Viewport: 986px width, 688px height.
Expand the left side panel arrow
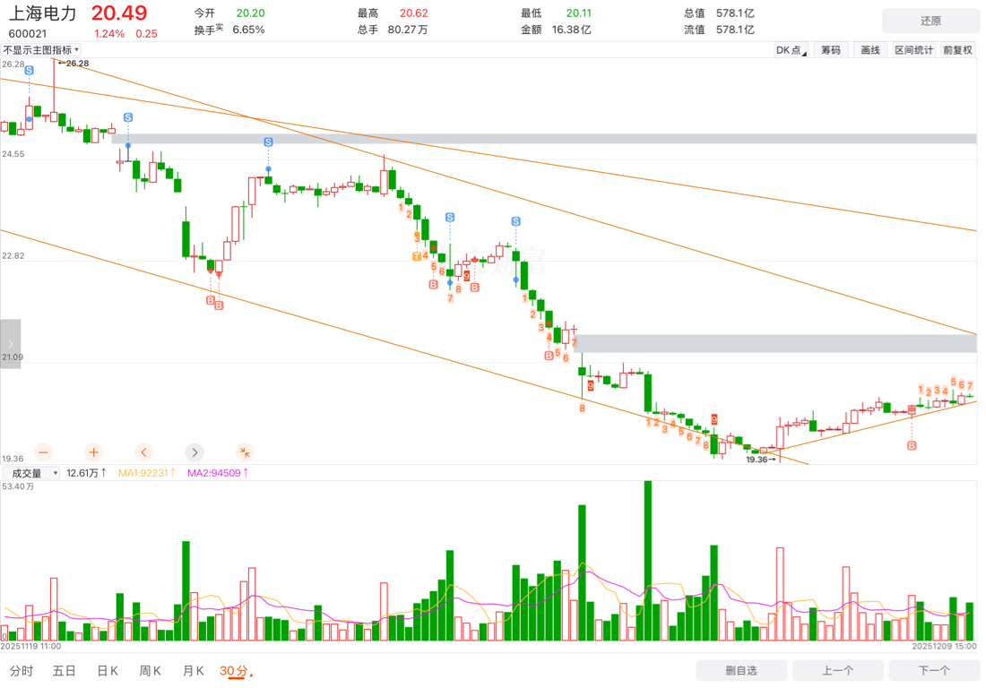pos(10,344)
